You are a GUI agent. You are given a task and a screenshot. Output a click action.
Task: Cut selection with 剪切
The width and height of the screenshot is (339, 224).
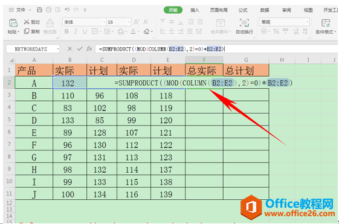click(32, 22)
